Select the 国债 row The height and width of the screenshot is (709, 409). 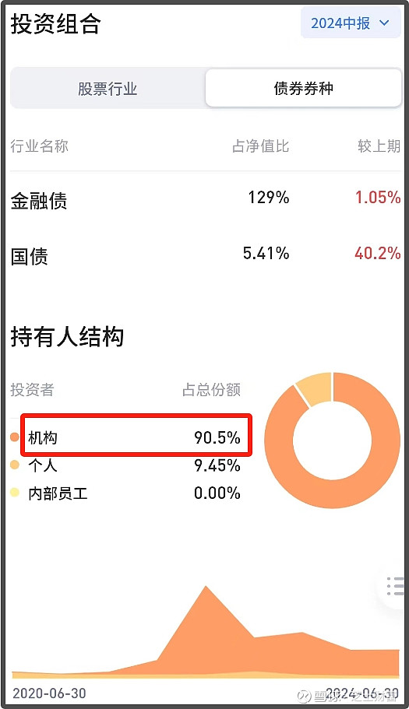tap(206, 255)
